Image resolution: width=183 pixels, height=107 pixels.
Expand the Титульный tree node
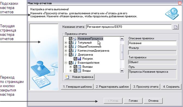click(66, 43)
